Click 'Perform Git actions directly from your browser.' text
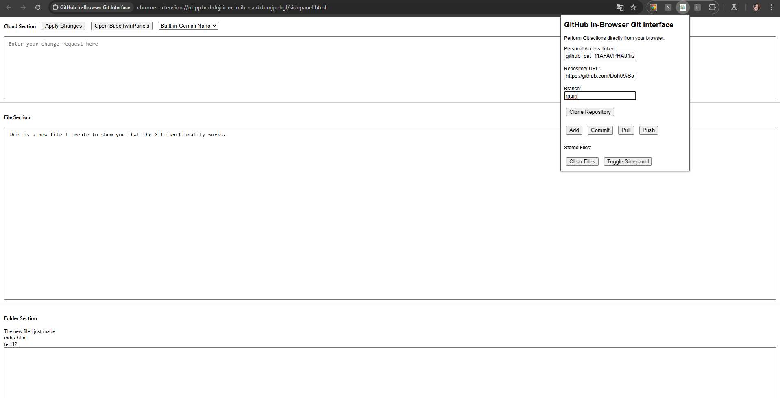 pos(614,38)
